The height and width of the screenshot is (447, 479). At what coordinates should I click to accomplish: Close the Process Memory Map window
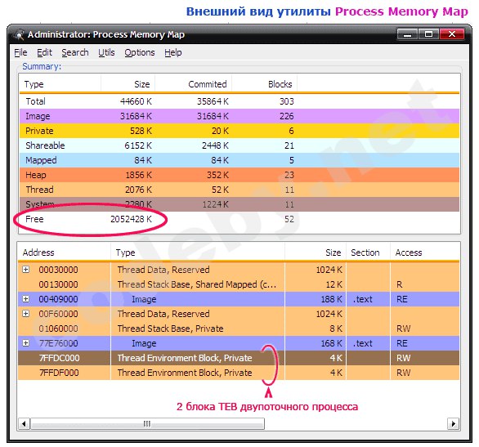click(x=452, y=34)
